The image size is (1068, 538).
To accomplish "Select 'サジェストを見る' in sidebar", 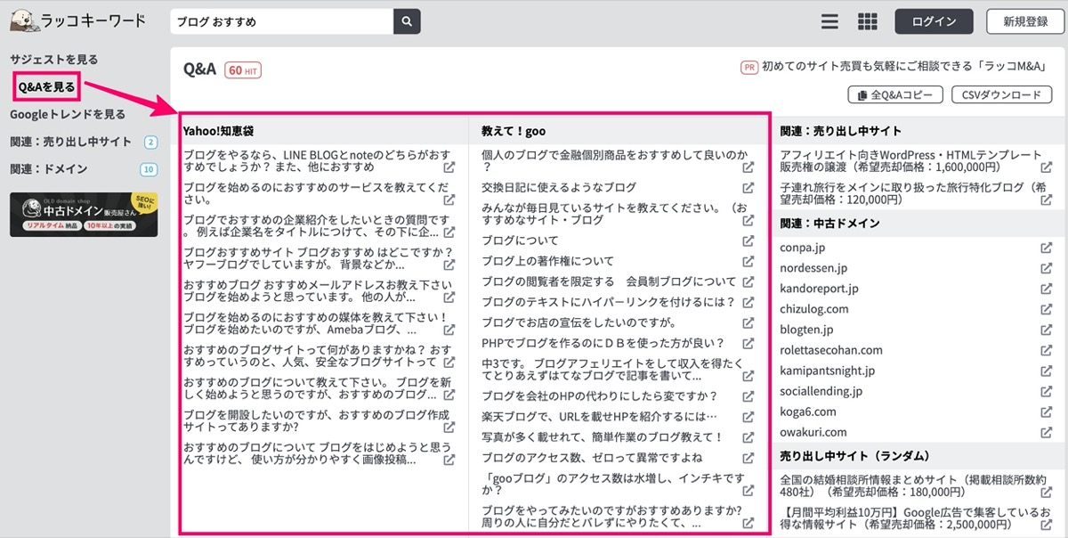I will [53, 59].
